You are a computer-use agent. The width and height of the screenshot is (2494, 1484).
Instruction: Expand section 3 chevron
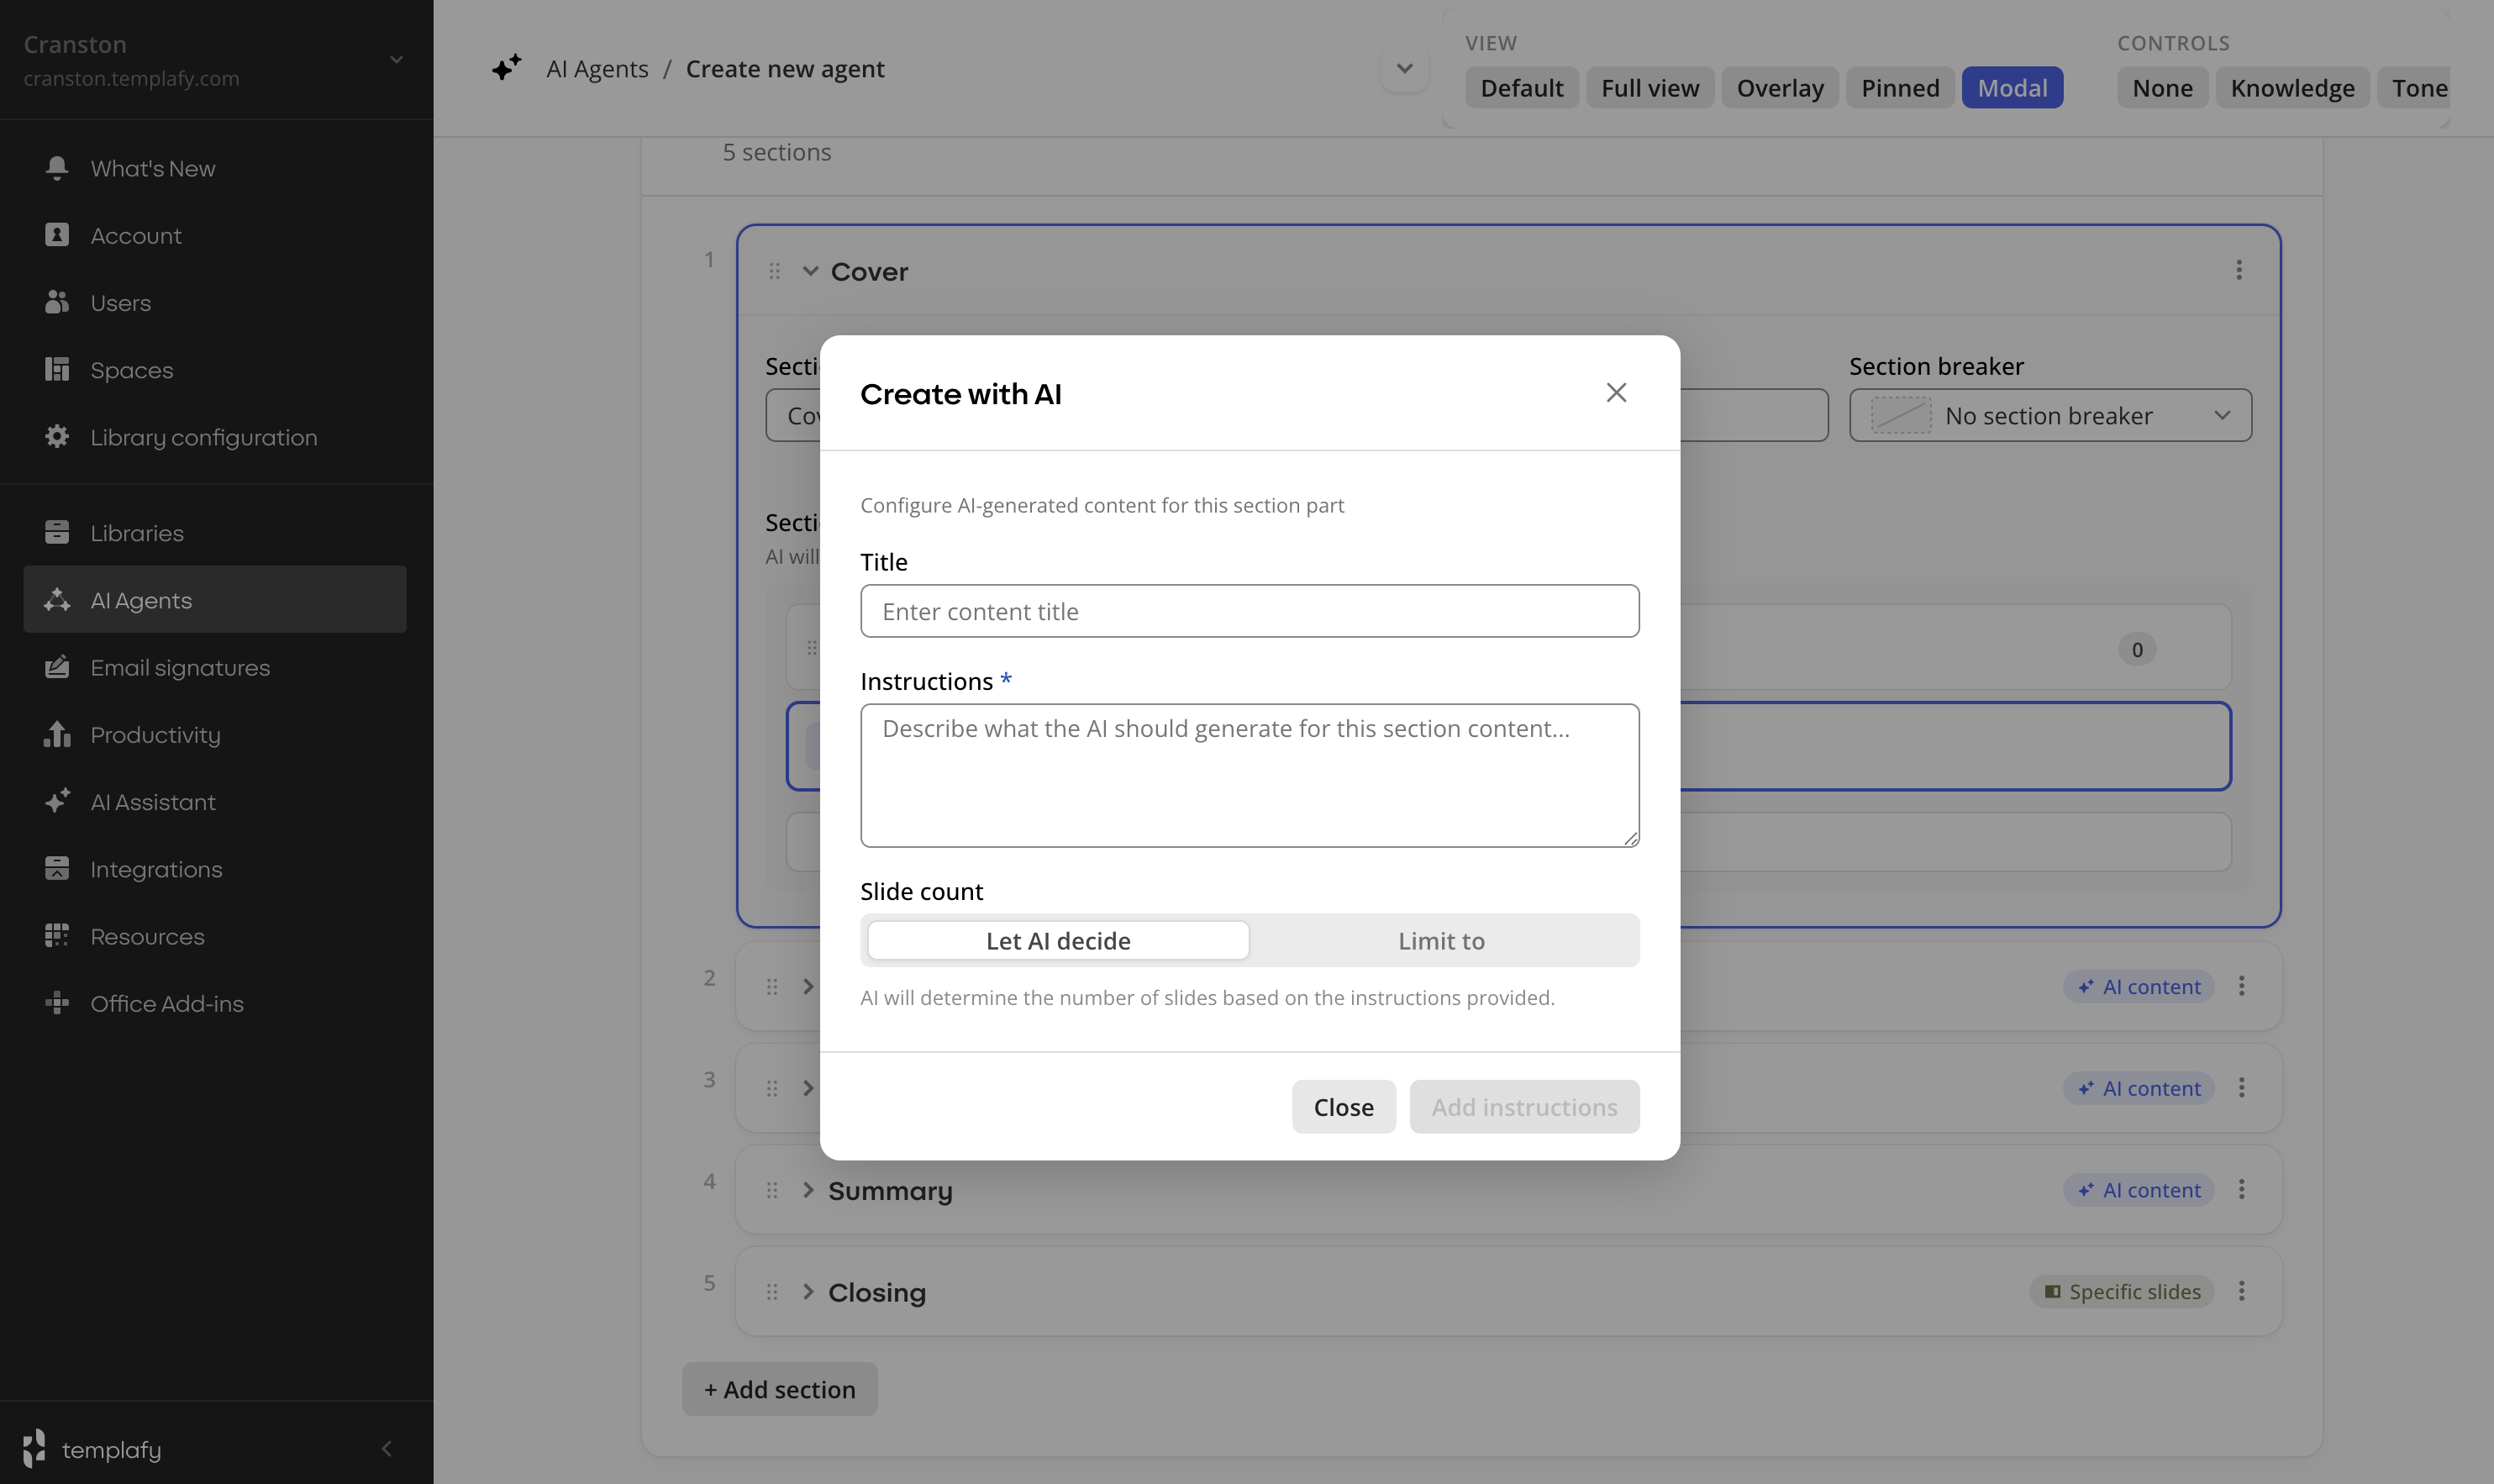point(808,1088)
